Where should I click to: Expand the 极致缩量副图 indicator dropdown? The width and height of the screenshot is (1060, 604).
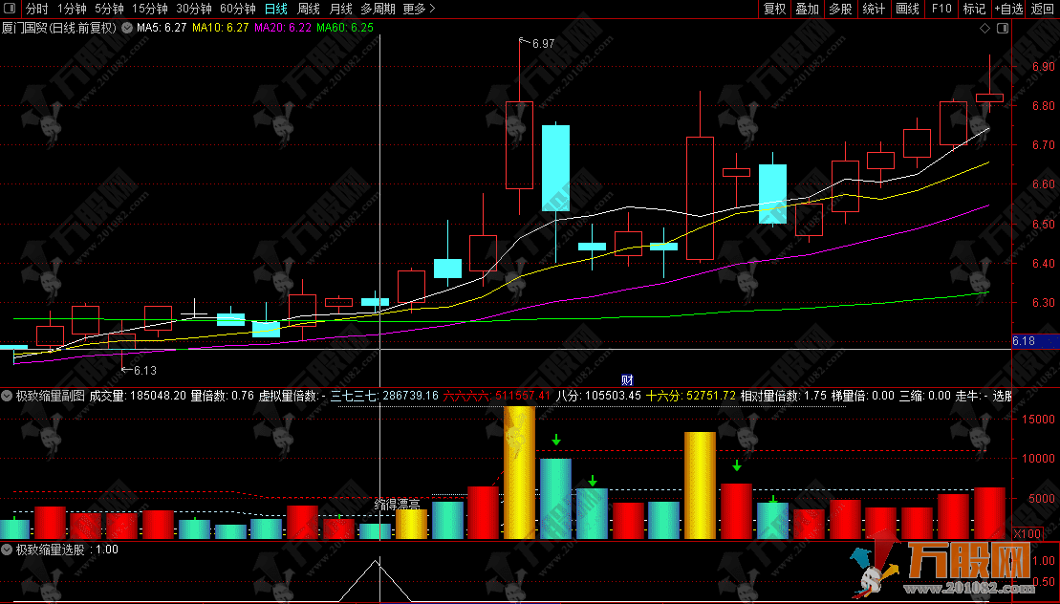coord(8,395)
